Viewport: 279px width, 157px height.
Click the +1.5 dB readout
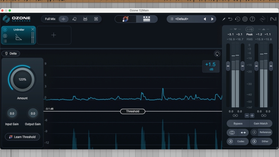211,66
